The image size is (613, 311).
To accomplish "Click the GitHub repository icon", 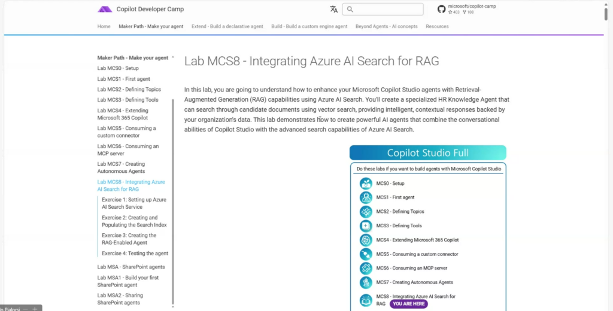I will [x=441, y=9].
